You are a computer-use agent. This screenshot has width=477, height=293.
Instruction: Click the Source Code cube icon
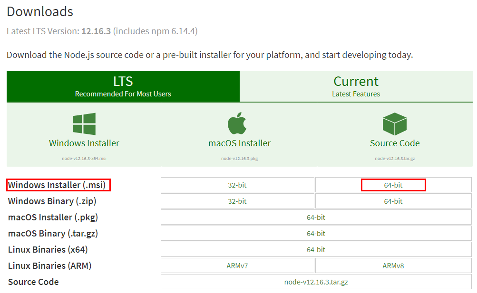395,124
